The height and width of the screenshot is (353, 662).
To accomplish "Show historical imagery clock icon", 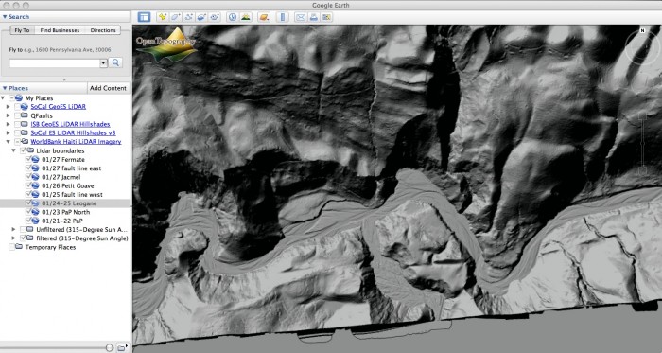I will (x=233, y=17).
